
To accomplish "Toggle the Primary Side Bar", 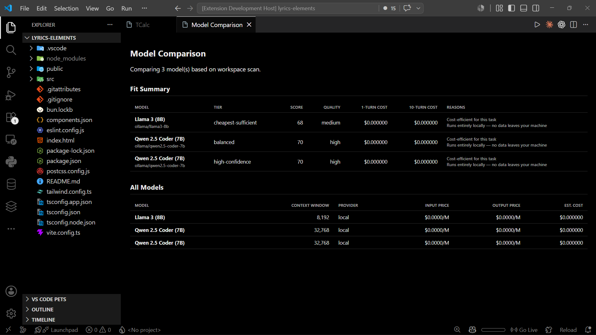I will click(x=511, y=8).
